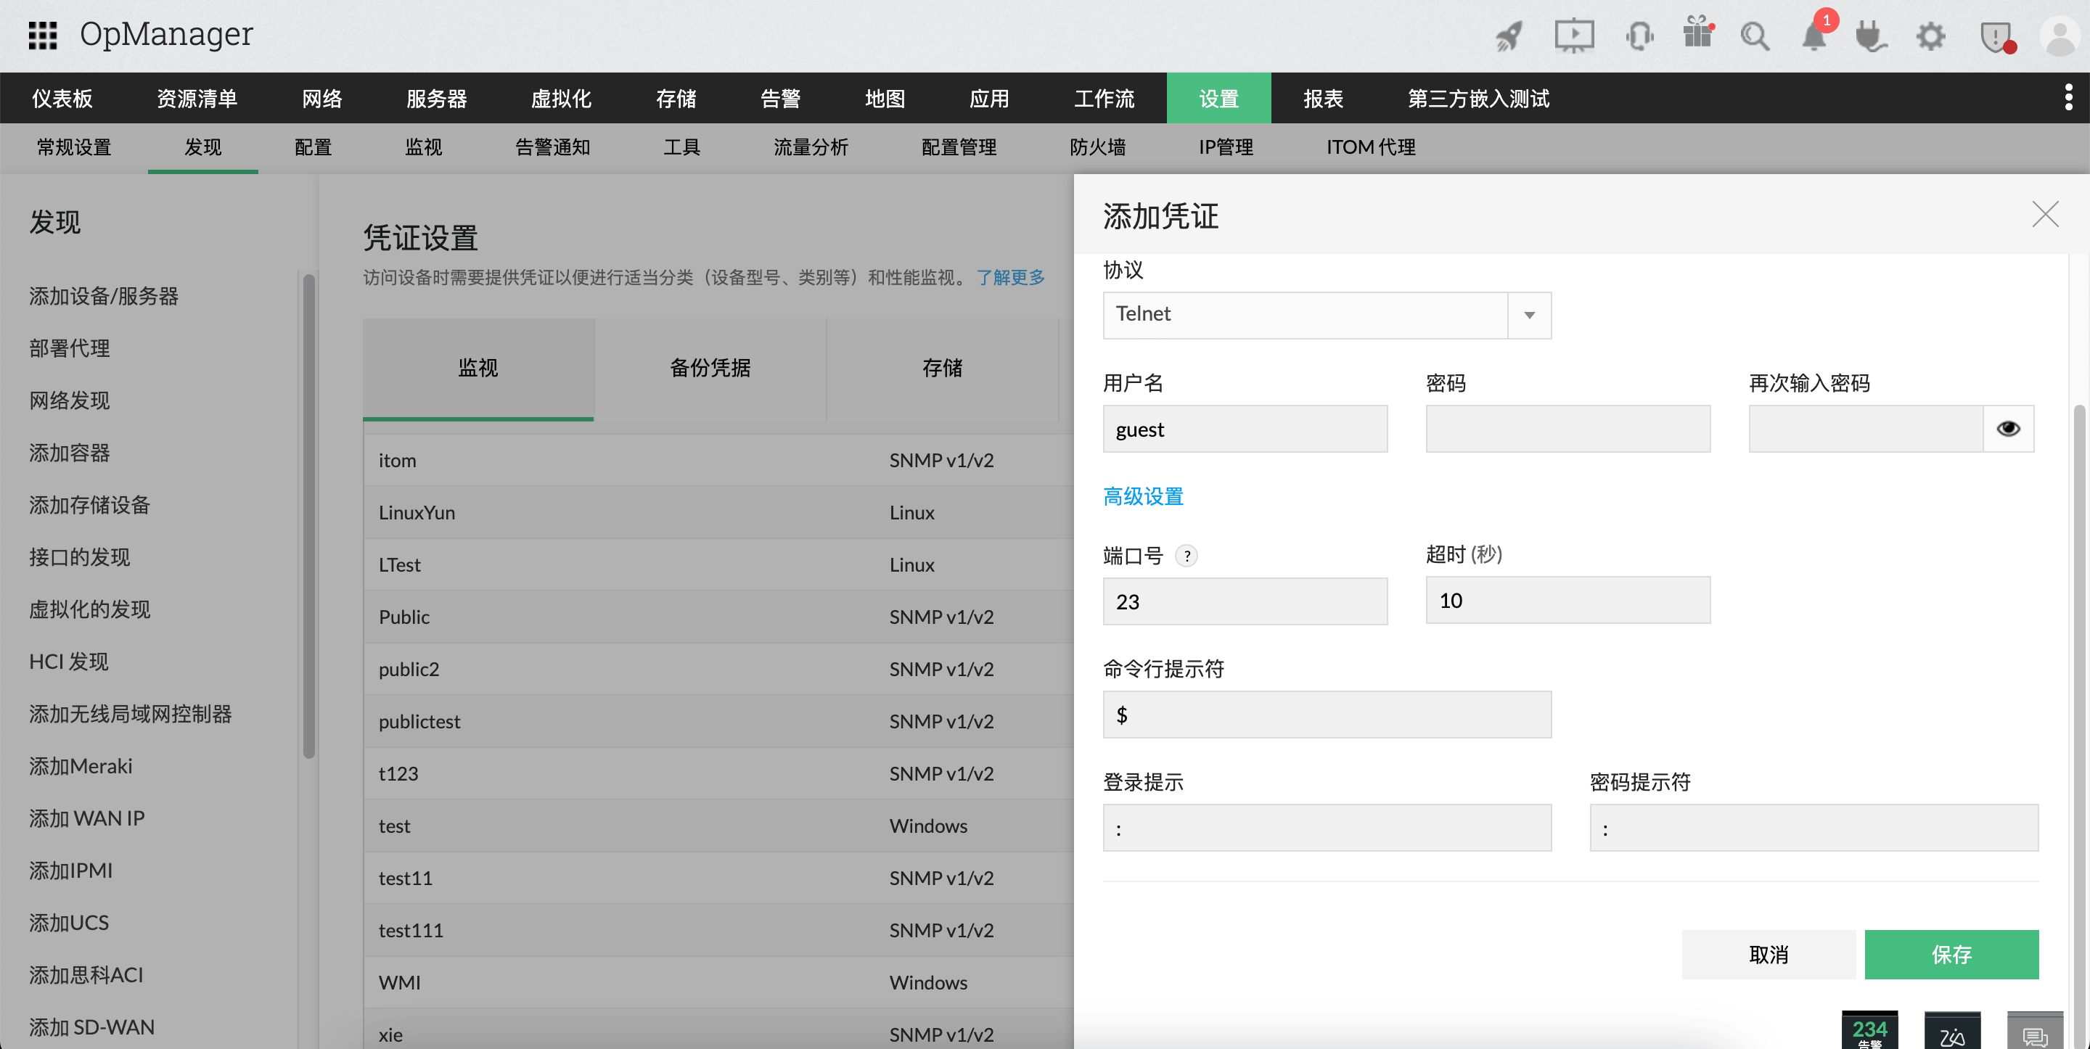Open the Telnet protocol dropdown

1528,316
